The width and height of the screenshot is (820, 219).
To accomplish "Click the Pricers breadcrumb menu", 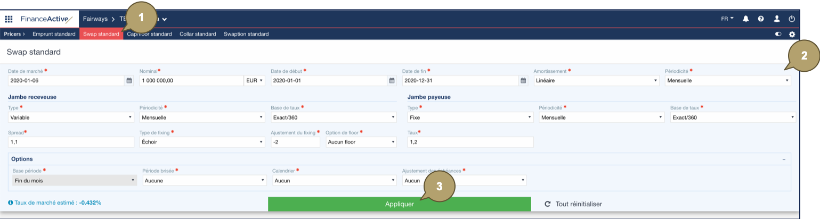I will 14,34.
